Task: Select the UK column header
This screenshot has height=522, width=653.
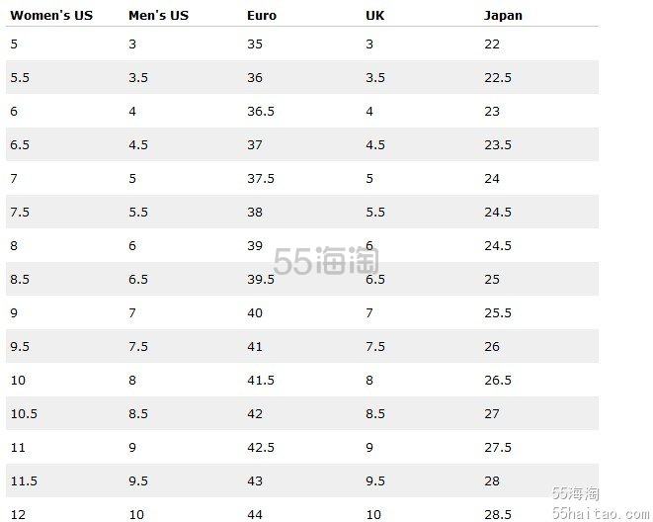Action: (x=374, y=16)
